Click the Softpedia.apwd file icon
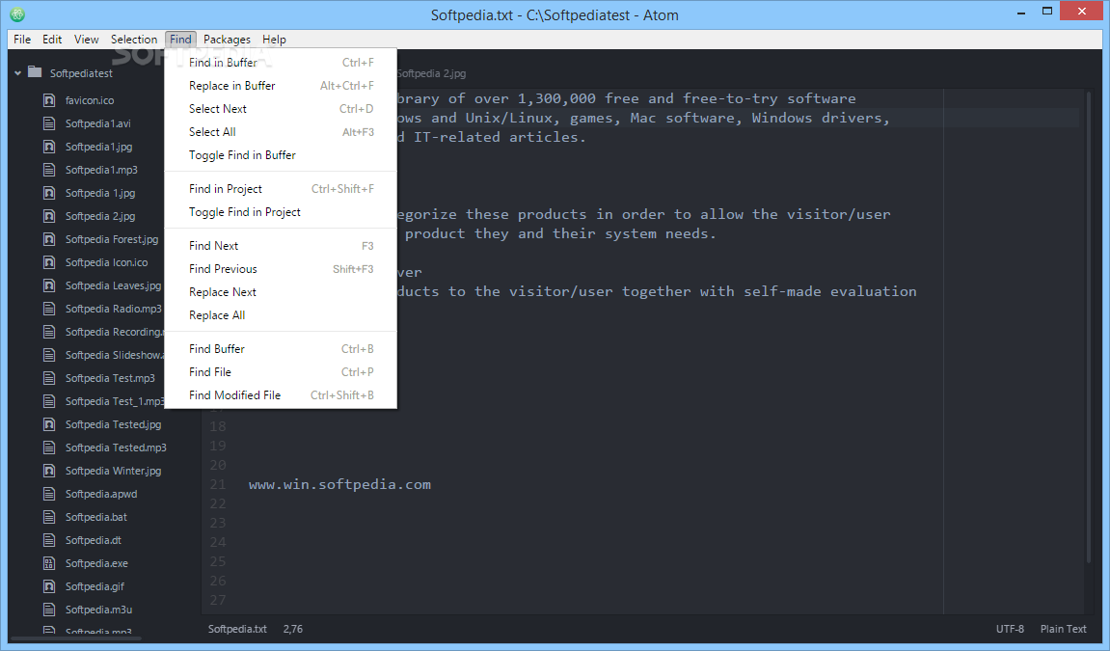Viewport: 1110px width, 651px height. tap(49, 494)
